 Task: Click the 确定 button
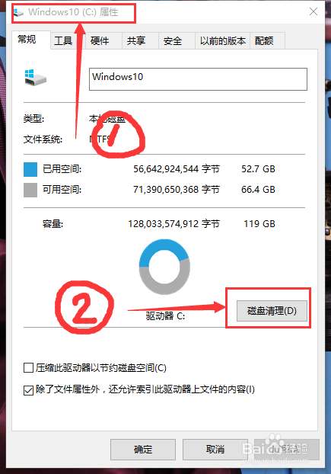tap(143, 449)
